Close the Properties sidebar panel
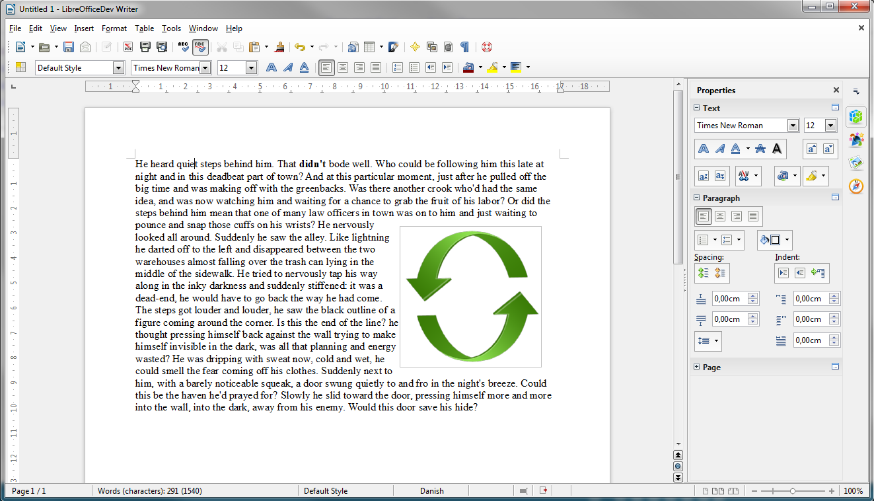The width and height of the screenshot is (874, 501). [836, 90]
